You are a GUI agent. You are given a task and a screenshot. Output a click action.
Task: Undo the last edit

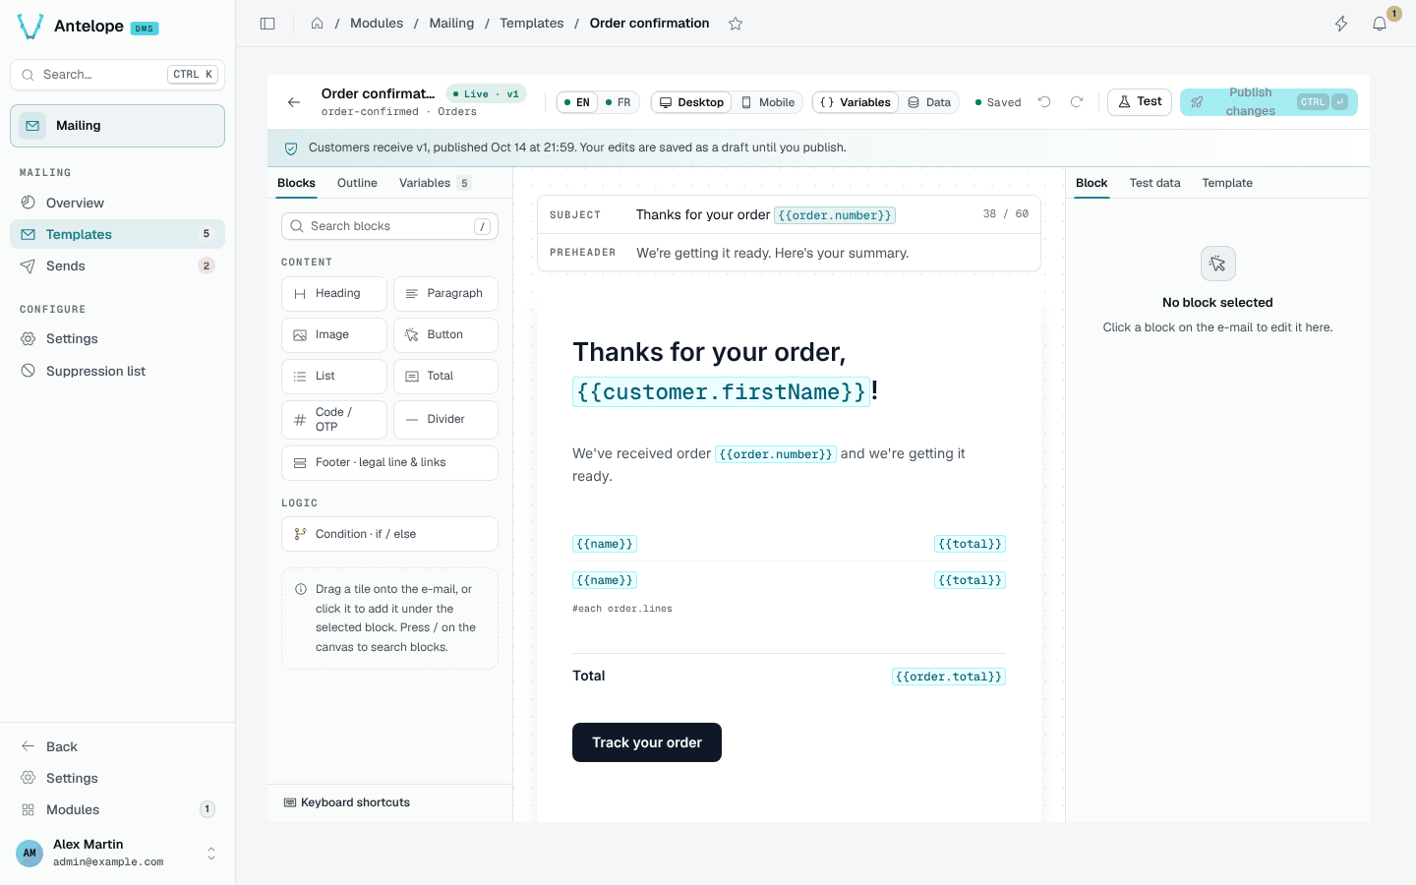1044,102
